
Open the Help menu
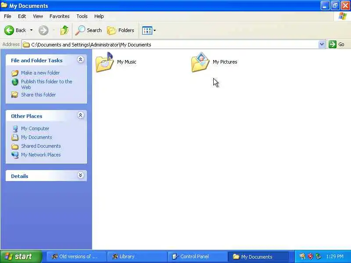click(x=99, y=16)
